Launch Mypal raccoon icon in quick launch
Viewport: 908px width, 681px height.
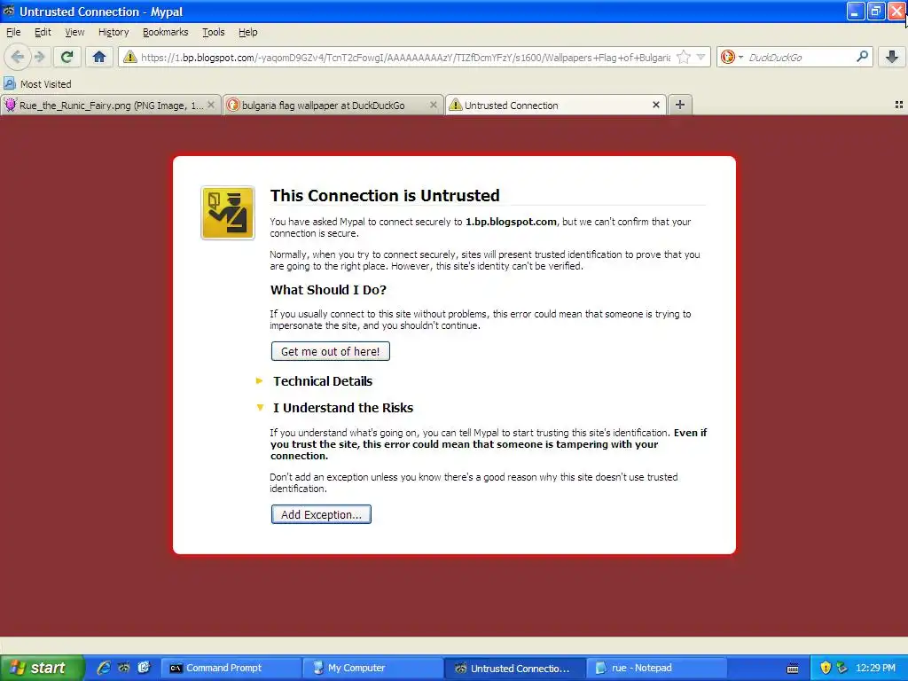124,668
